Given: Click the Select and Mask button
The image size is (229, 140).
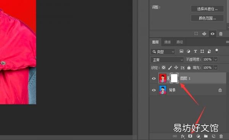Looking at the screenshot, I should 207,9.
